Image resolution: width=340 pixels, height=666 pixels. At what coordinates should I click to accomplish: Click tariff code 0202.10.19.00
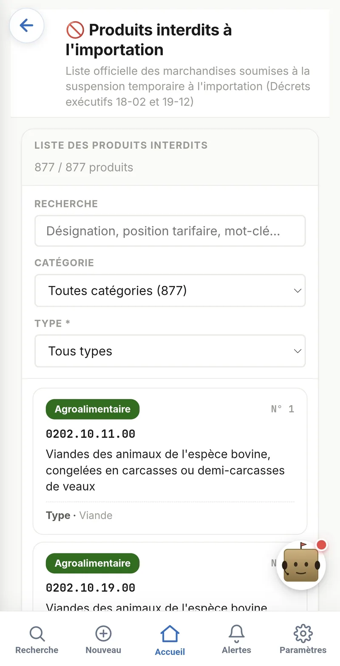coord(91,588)
